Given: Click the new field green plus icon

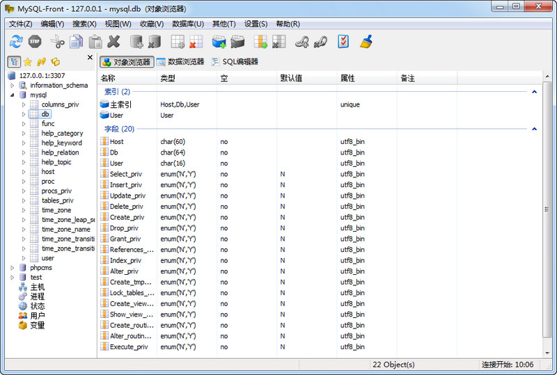Looking at the screenshot, I should coord(260,42).
